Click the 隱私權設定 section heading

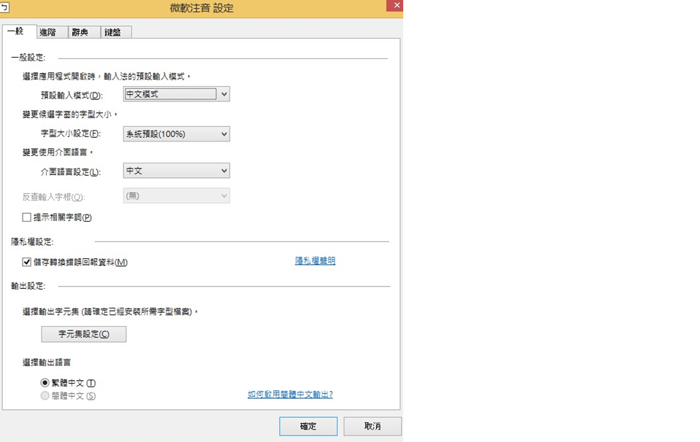[x=32, y=241]
